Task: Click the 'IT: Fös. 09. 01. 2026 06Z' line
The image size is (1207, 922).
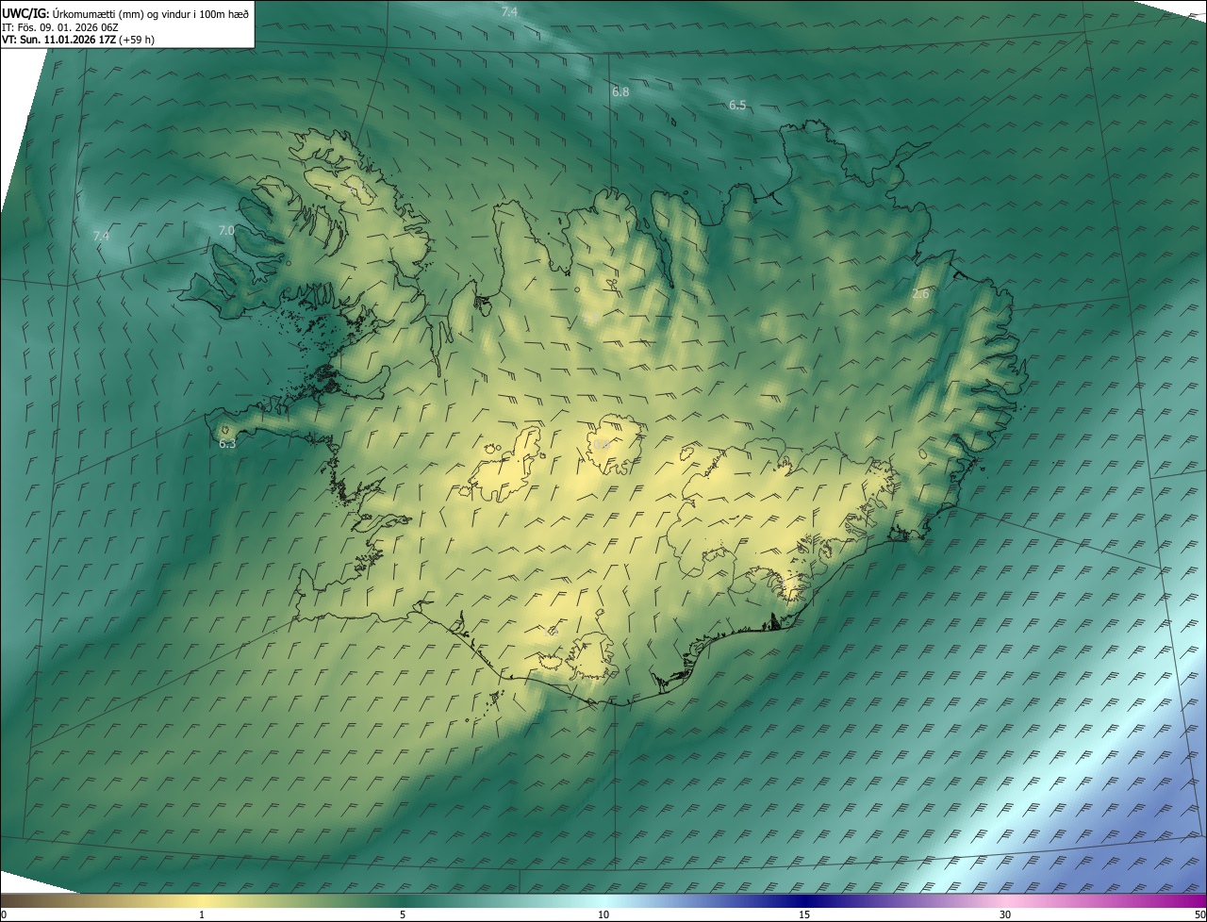Action: coord(60,26)
